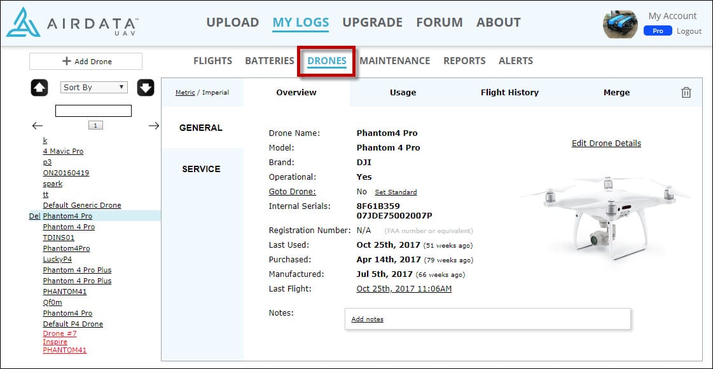Click the Goto Drone link
This screenshot has width=713, height=369.
tap(293, 192)
